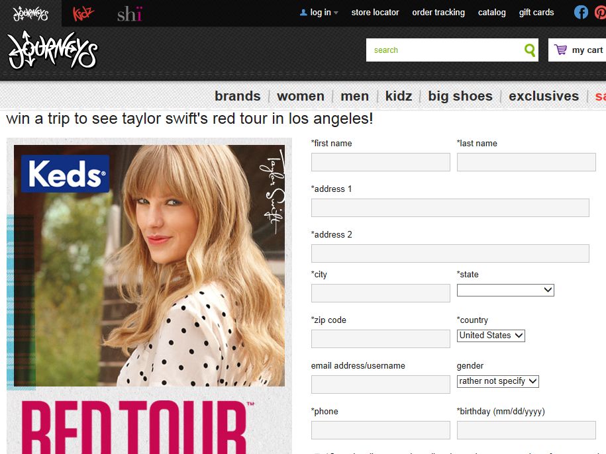Click the '*city' label
606x454 pixels.
pos(319,275)
